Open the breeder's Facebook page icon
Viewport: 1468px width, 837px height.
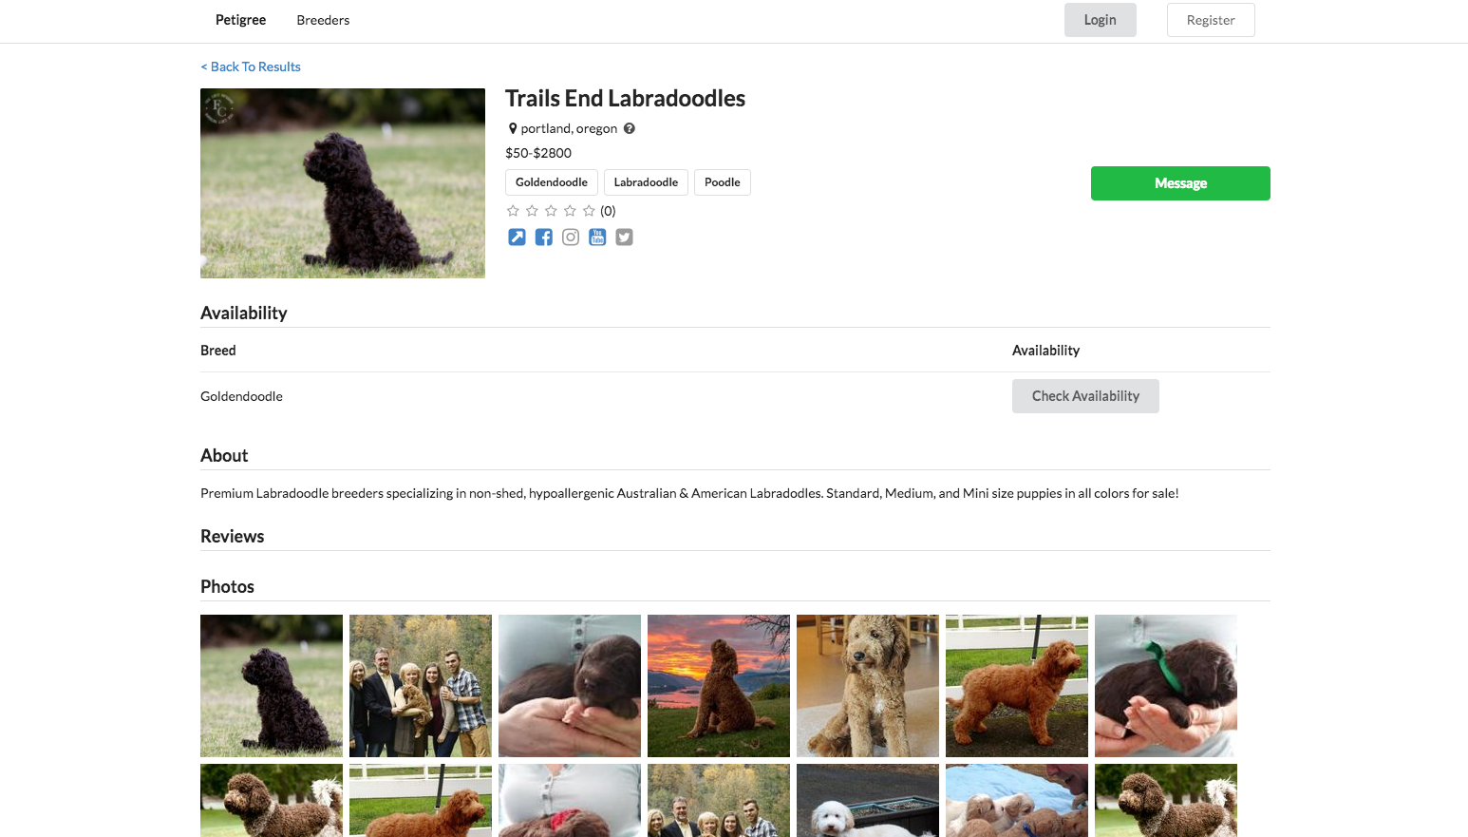pos(543,238)
